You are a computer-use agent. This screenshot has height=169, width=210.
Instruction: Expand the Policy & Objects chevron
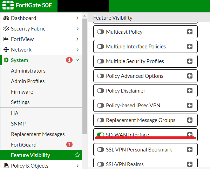tap(77, 165)
